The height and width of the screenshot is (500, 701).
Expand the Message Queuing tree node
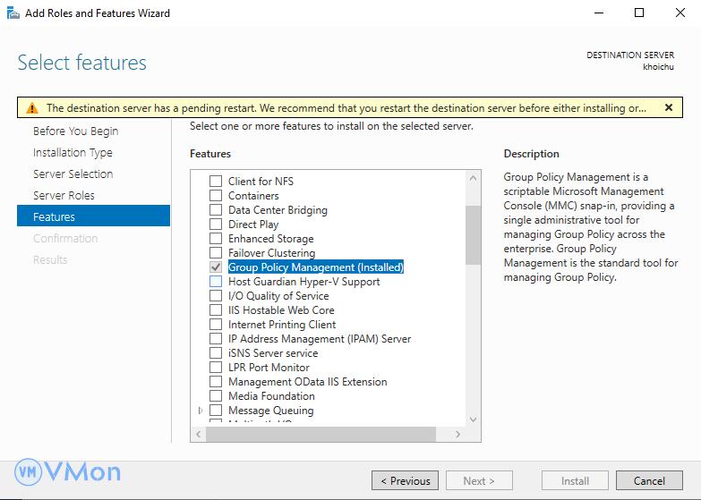point(201,411)
